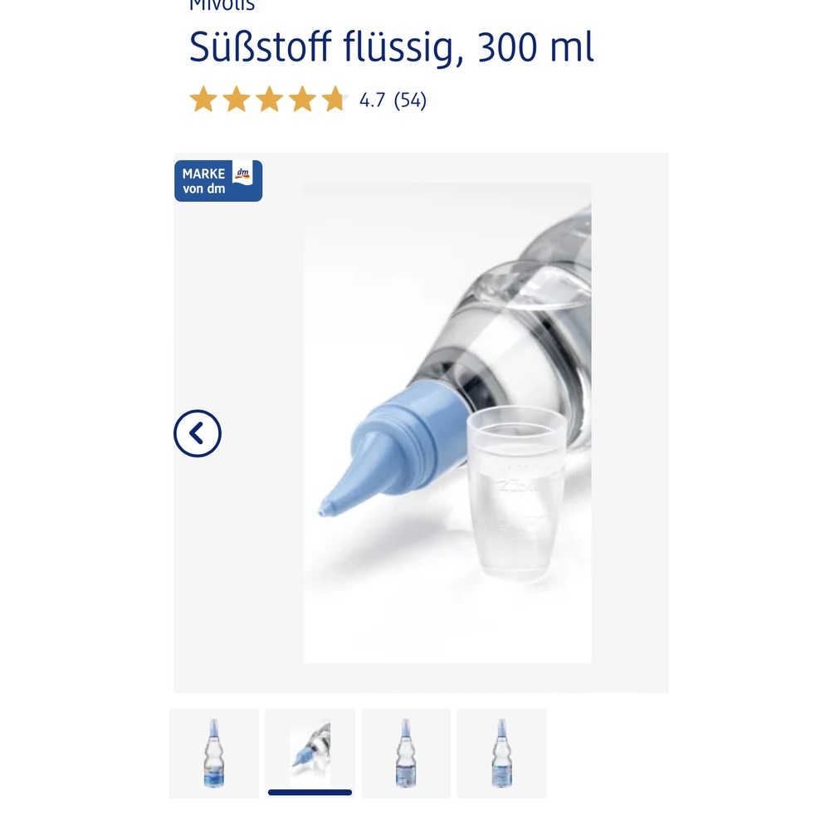Viewport: 835px width, 835px height.
Task: Select the third bottle thumbnail
Action: click(x=406, y=753)
